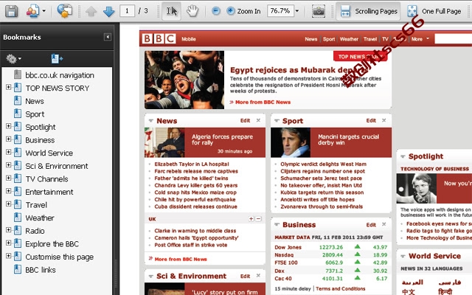Select the News bookmark
This screenshot has height=295, width=472.
[x=35, y=101]
